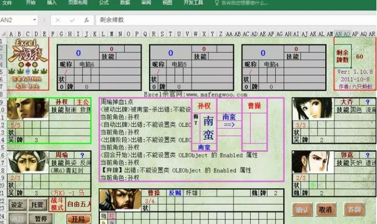
Task: Open the Insert Function fx icon
Action: (x=87, y=20)
